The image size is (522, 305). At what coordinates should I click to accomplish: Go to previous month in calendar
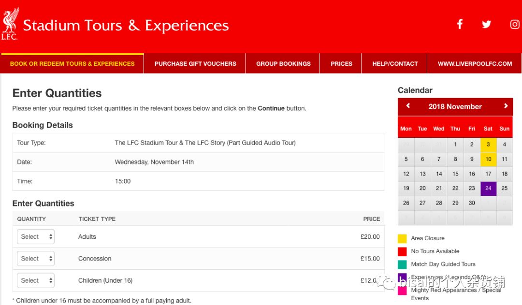pyautogui.click(x=408, y=106)
